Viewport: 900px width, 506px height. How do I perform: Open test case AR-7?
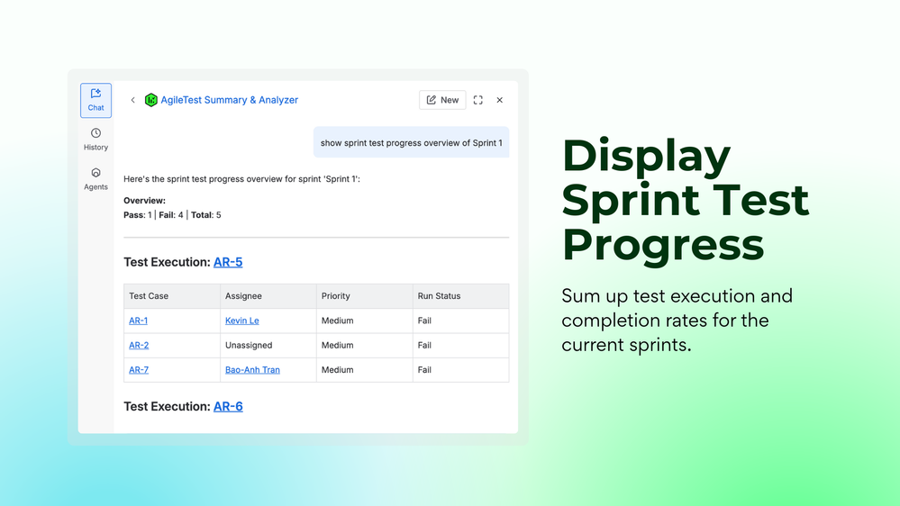[139, 370]
